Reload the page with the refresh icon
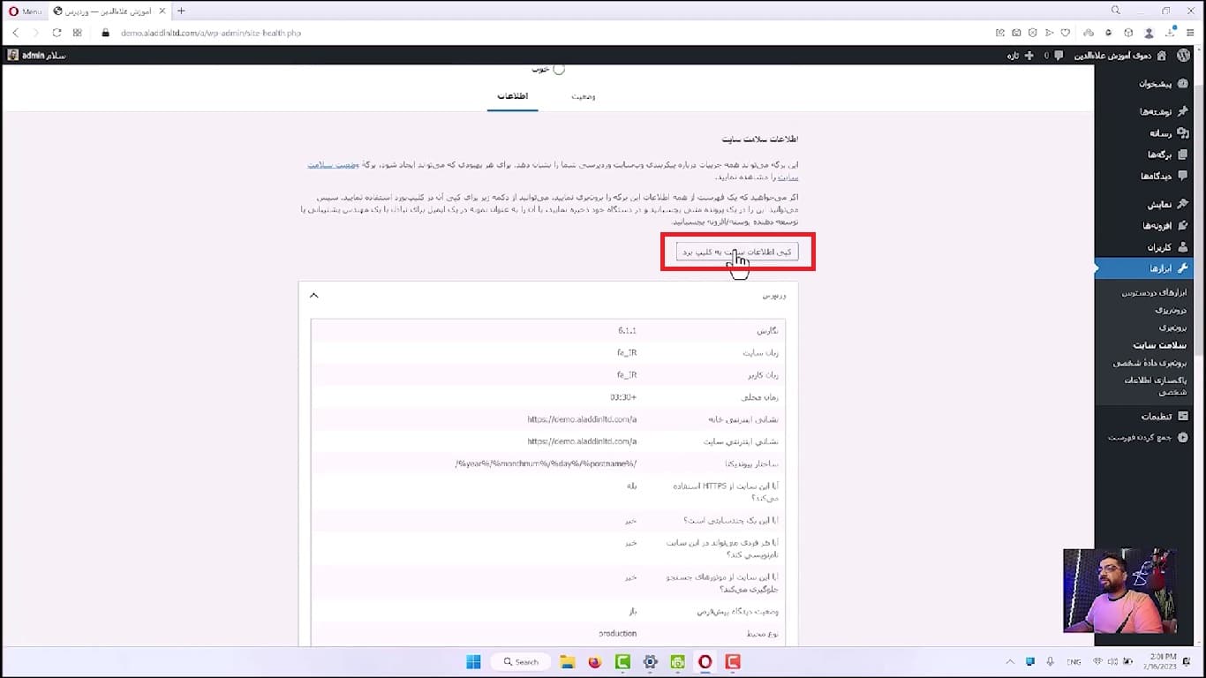Viewport: 1206px width, 678px height. [57, 33]
